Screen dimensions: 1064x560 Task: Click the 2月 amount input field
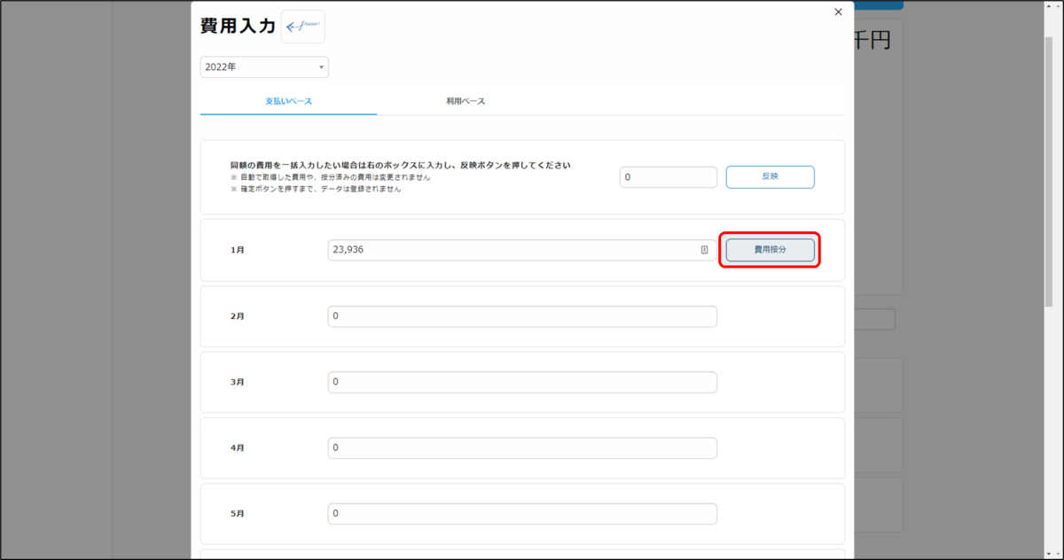pyautogui.click(x=521, y=315)
